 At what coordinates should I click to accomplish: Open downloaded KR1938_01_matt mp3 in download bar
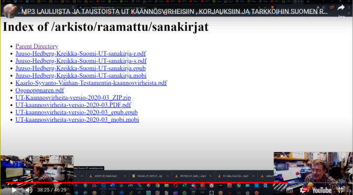(190, 176)
